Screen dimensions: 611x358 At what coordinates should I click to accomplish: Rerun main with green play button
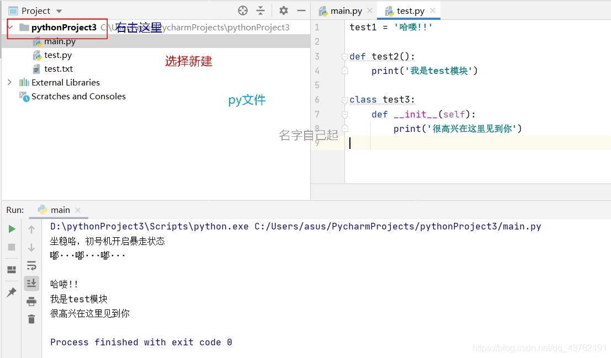click(x=12, y=229)
